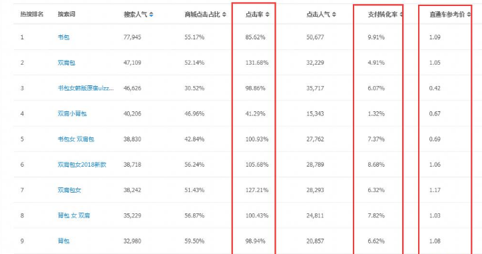Sort by 支付转化率 arrow icon
The image size is (482, 254).
[401, 15]
